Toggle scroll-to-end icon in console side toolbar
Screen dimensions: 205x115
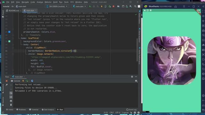(x=11, y=97)
